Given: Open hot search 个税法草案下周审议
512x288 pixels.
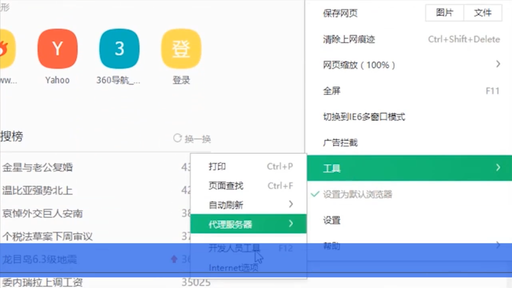Looking at the screenshot, I should click(47, 236).
